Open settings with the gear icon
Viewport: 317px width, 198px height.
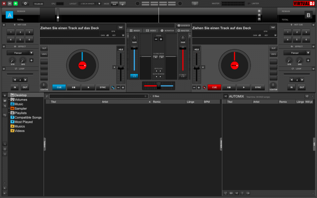pos(25,3)
